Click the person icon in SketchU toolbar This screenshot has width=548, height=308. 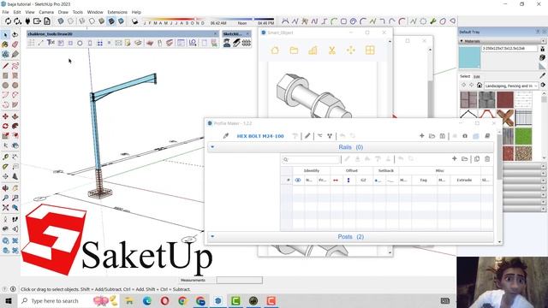click(x=227, y=43)
